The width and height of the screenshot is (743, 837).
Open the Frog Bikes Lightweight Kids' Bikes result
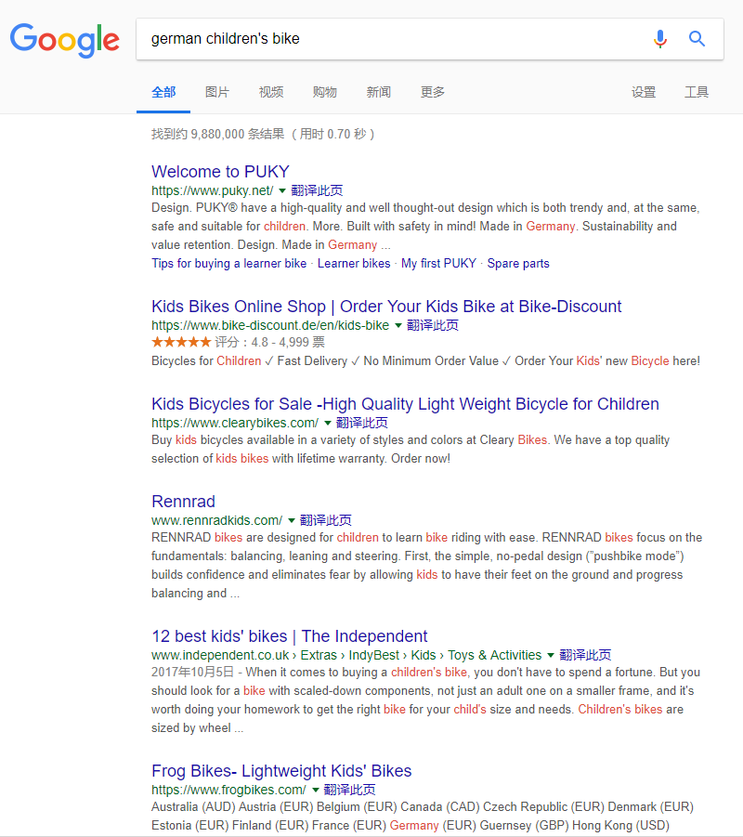tap(281, 771)
